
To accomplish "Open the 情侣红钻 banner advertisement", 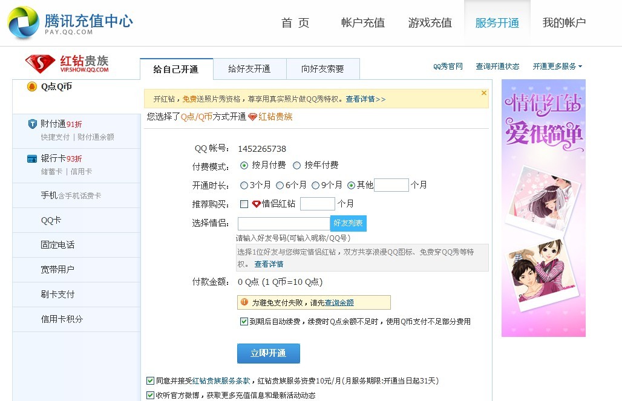I will pos(543,207).
